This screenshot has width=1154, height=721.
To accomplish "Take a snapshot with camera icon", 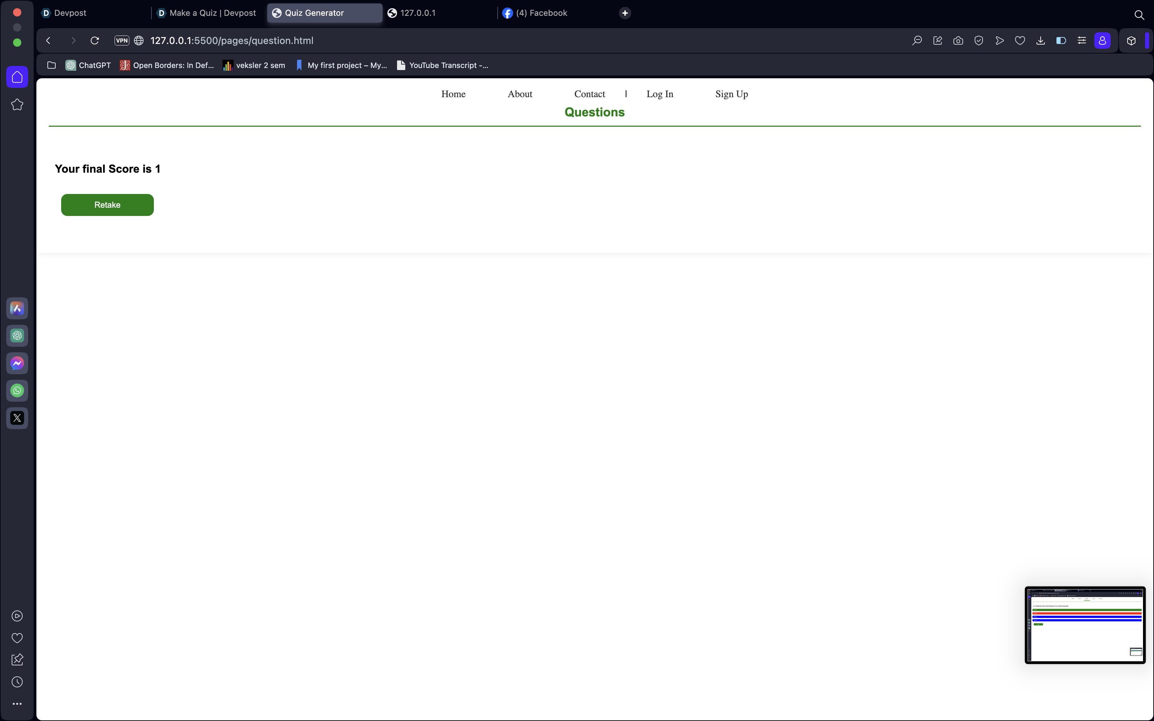I will coord(958,41).
